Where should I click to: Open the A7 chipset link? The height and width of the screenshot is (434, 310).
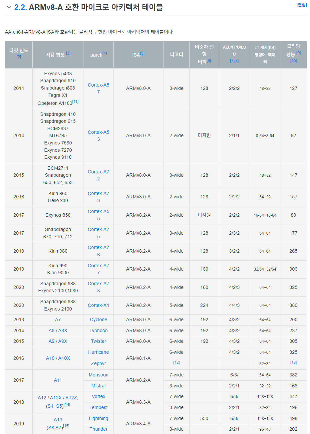[x=58, y=320]
